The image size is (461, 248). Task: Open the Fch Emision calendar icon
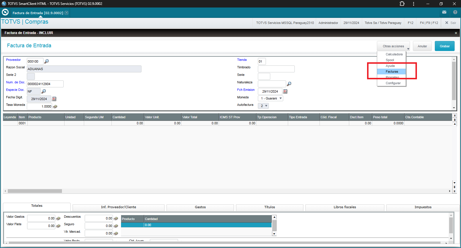pyautogui.click(x=285, y=91)
